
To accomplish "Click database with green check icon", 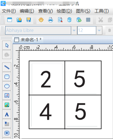I will tap(79, 20).
